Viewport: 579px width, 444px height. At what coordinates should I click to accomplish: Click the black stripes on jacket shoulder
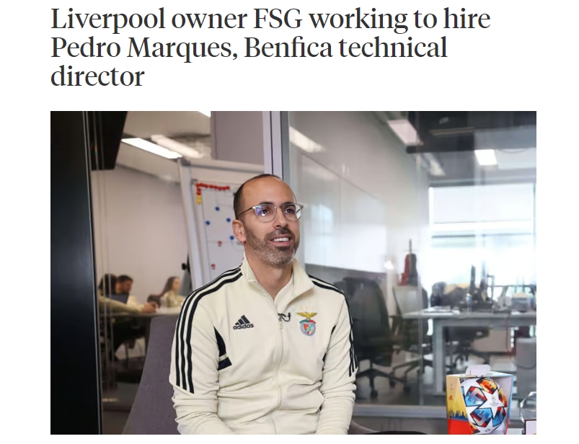tap(207, 293)
